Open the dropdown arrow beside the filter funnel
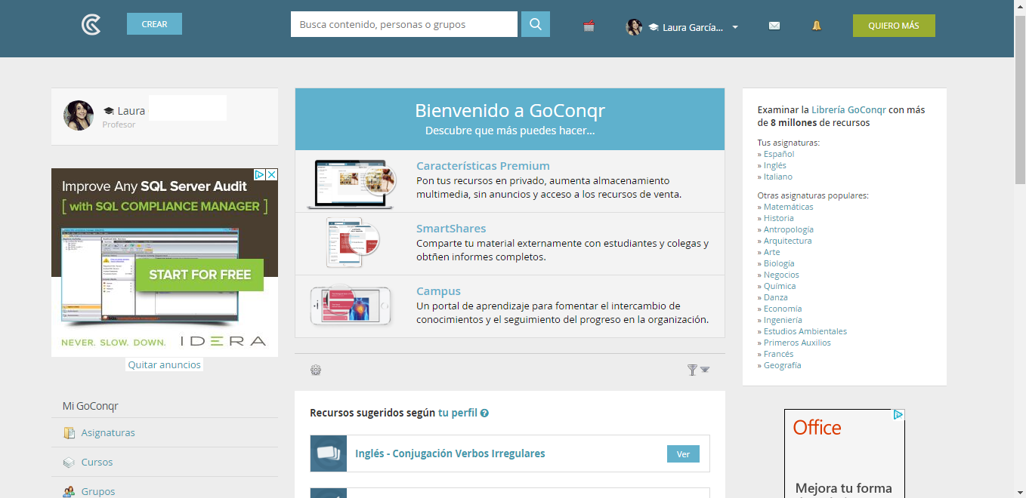 pyautogui.click(x=705, y=370)
